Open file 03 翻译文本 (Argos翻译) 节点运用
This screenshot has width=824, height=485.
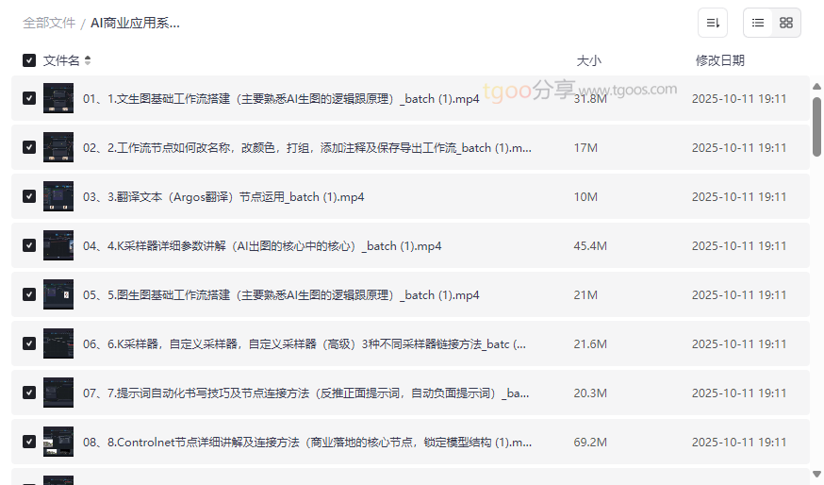(x=223, y=196)
